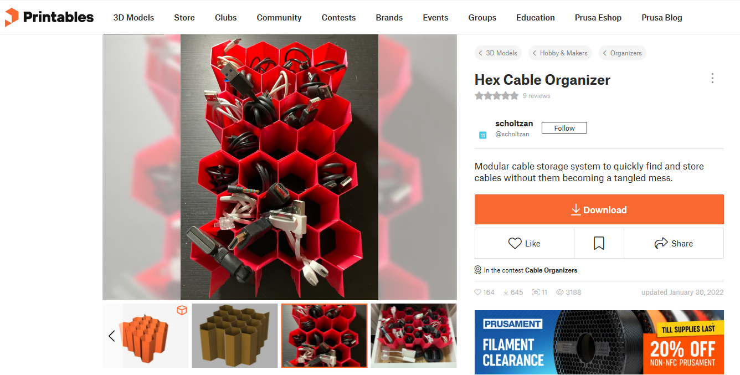Screen dimensions: 740x375
Task: Click the five-star rating
Action: tap(496, 96)
